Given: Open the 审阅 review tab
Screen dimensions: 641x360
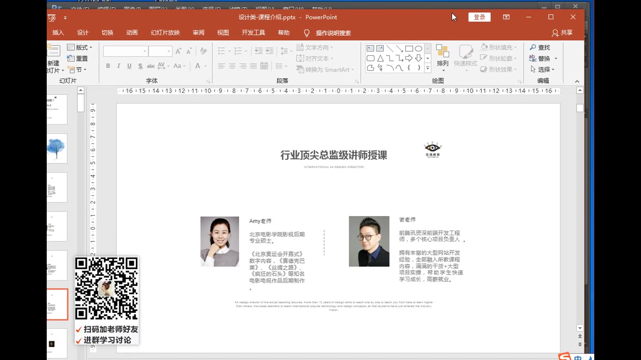Looking at the screenshot, I should coord(199,33).
